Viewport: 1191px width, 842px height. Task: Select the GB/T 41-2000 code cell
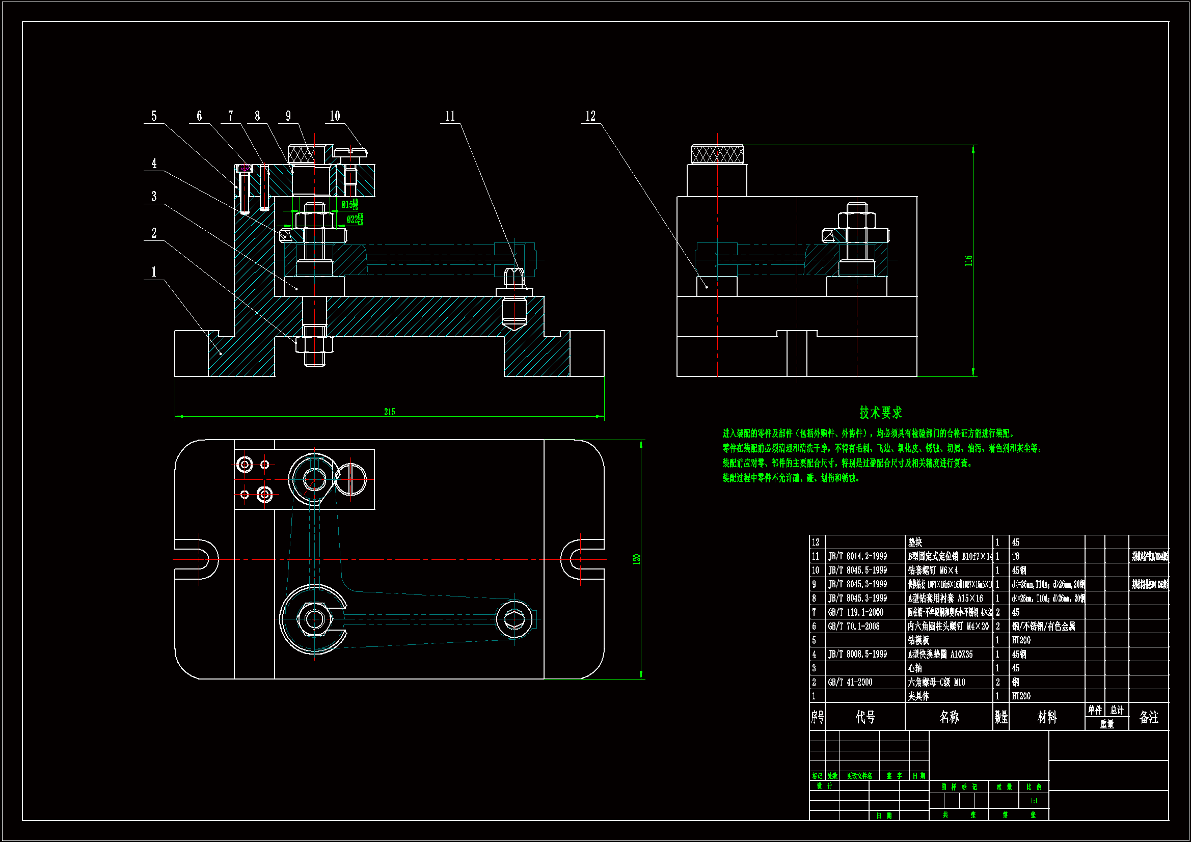click(850, 682)
